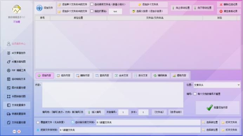Expand the 位置 dropdown showing 文章开头
The image size is (243, 136).
[217, 85]
